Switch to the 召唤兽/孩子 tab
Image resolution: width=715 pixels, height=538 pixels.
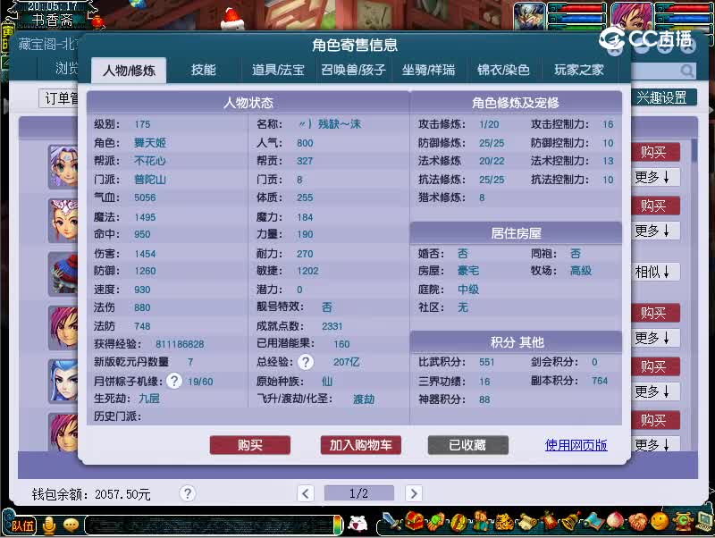(353, 70)
